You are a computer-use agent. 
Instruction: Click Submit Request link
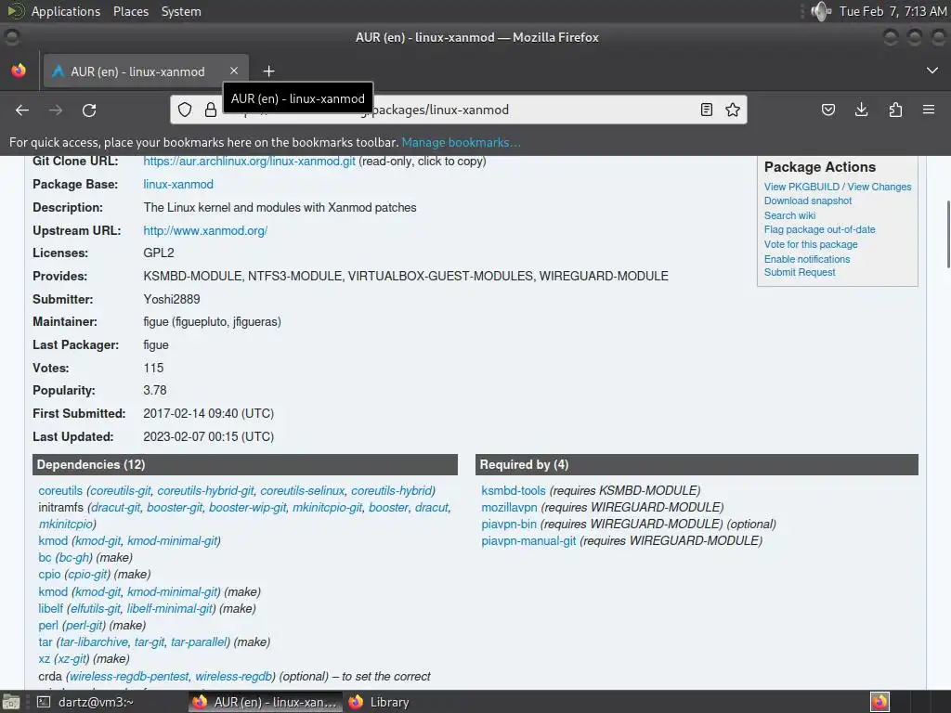pyautogui.click(x=800, y=272)
